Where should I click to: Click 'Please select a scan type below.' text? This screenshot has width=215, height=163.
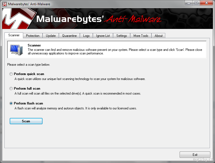pyautogui.click(x=28, y=65)
